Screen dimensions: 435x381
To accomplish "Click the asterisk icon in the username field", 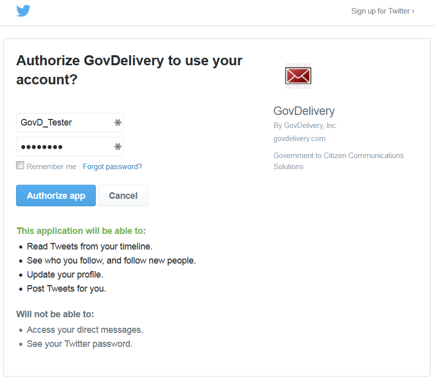I will 117,122.
